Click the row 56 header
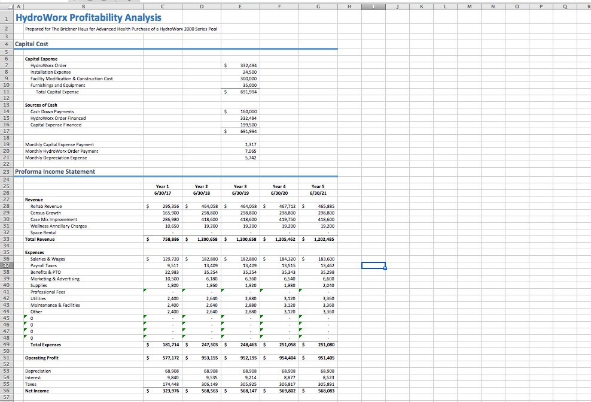591x402 pixels. click(7, 391)
